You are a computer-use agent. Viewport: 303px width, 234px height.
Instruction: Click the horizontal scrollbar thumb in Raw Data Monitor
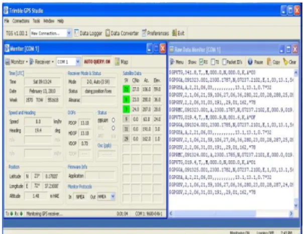215,213
